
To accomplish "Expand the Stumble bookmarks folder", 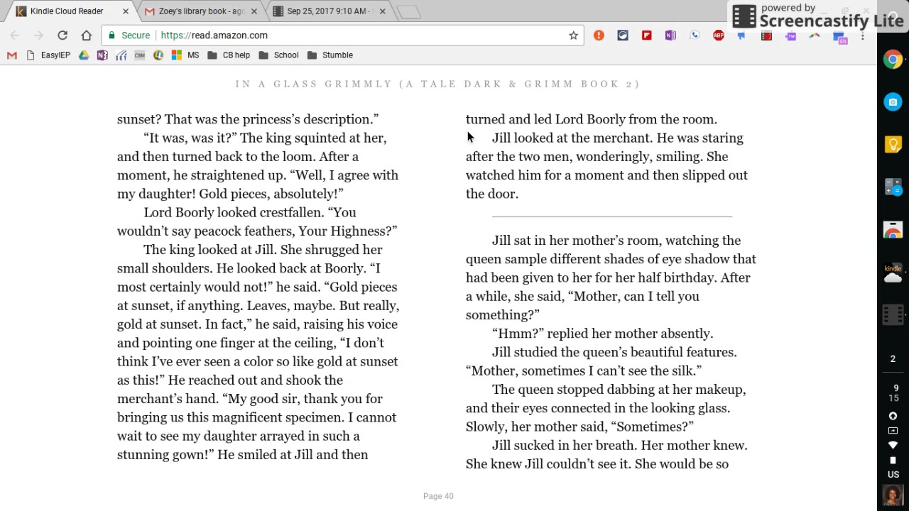I will 330,55.
